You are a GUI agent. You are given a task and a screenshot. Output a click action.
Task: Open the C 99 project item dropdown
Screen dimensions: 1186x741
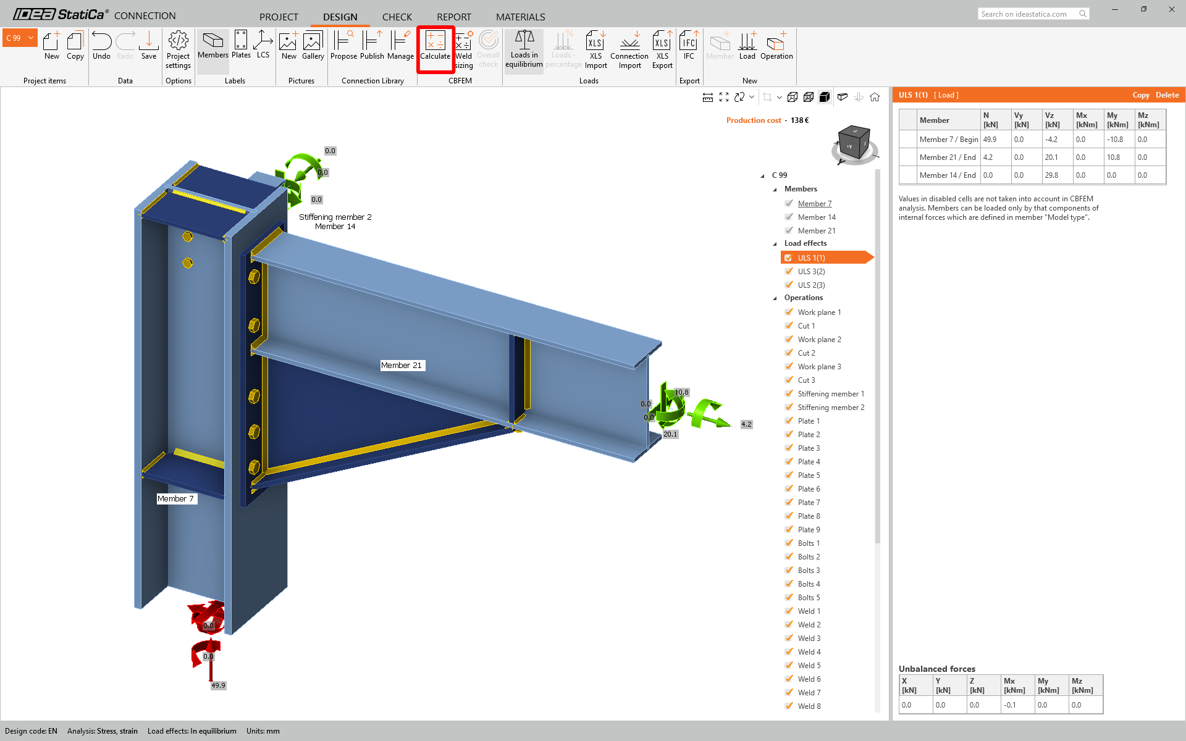(x=30, y=38)
